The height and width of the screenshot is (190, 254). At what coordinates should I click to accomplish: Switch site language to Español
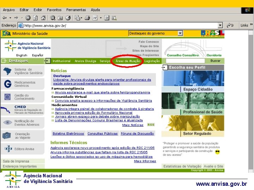point(38,55)
